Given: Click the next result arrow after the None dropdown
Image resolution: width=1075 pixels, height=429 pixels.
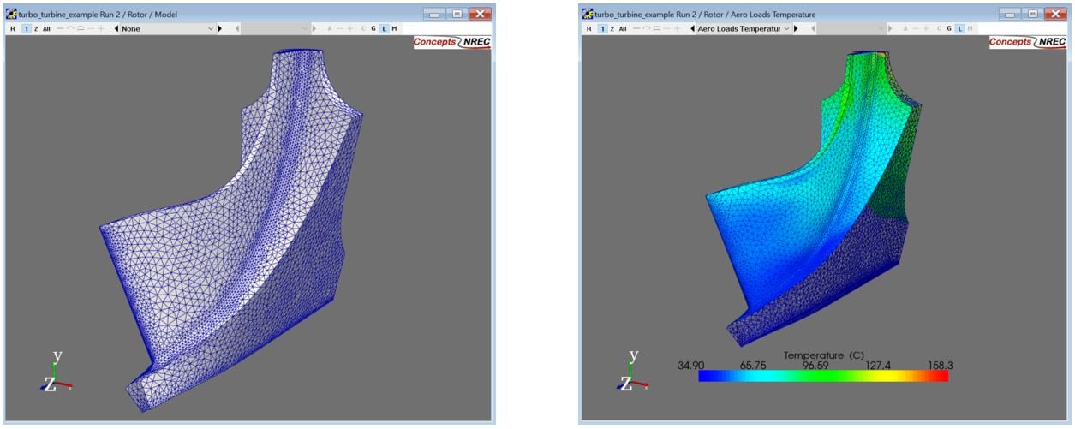Looking at the screenshot, I should click(x=219, y=29).
